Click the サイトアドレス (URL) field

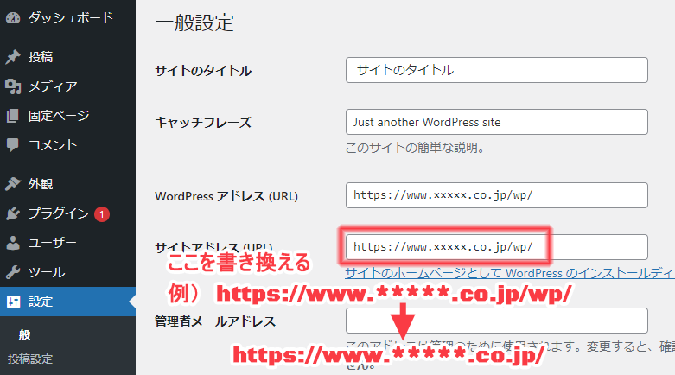496,247
